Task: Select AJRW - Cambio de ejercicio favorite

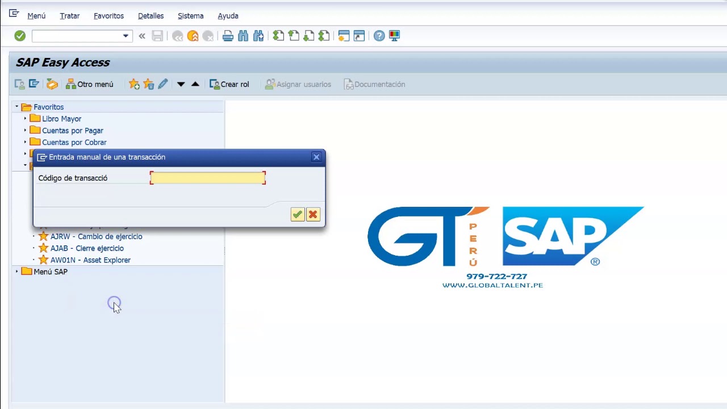Action: click(96, 236)
